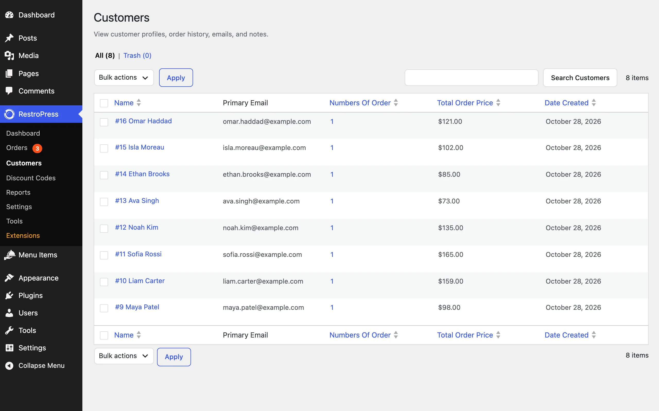Click the Plugins plug icon
Screen dimensions: 659x411
9,295
